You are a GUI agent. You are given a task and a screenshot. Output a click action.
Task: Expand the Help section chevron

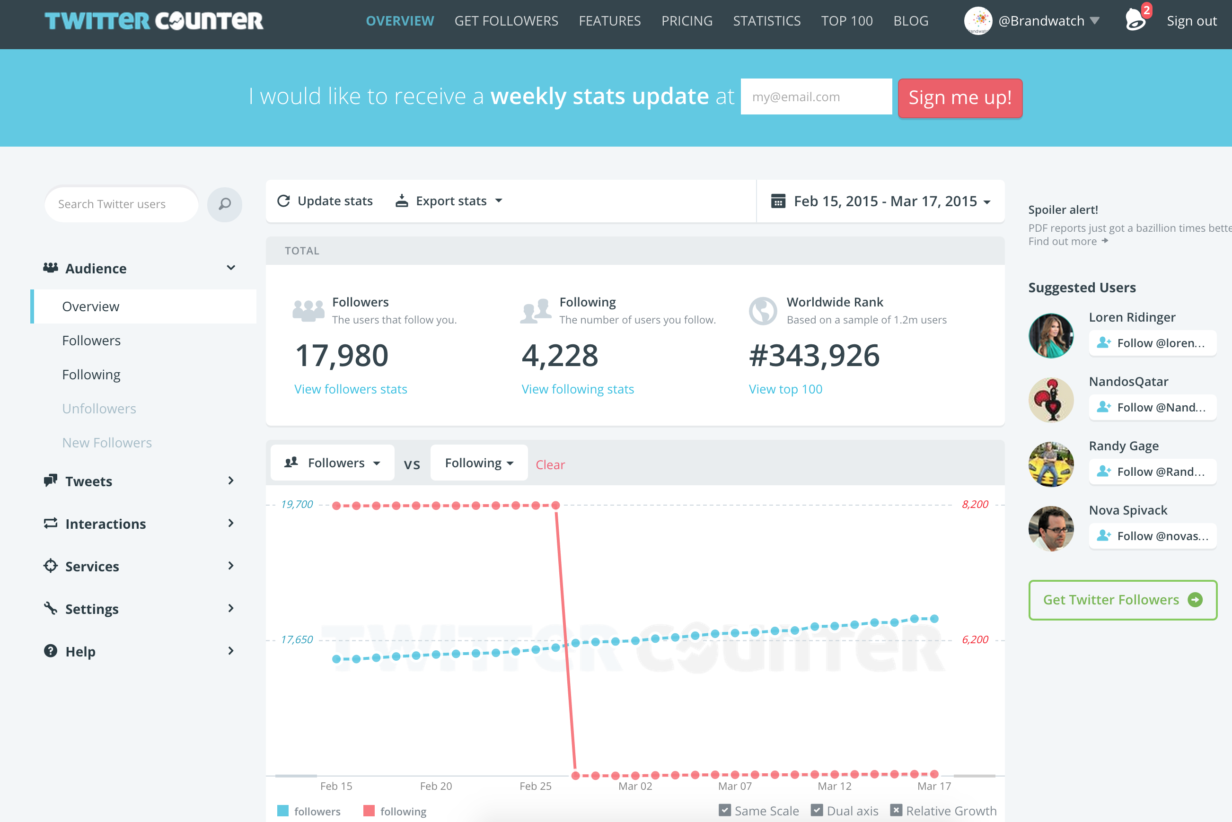231,651
